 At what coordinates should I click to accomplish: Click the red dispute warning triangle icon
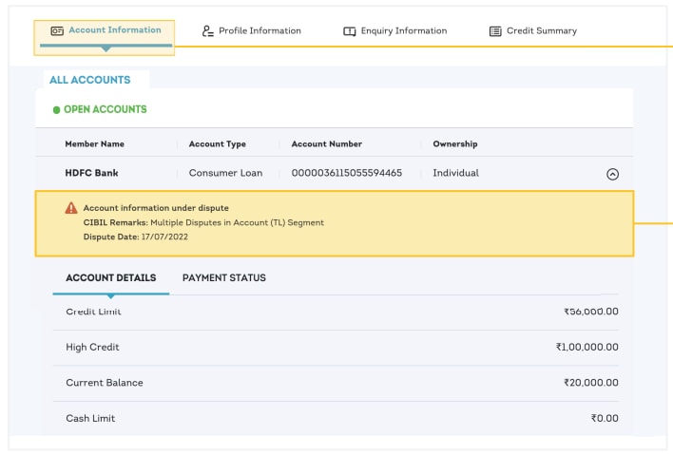tap(71, 208)
